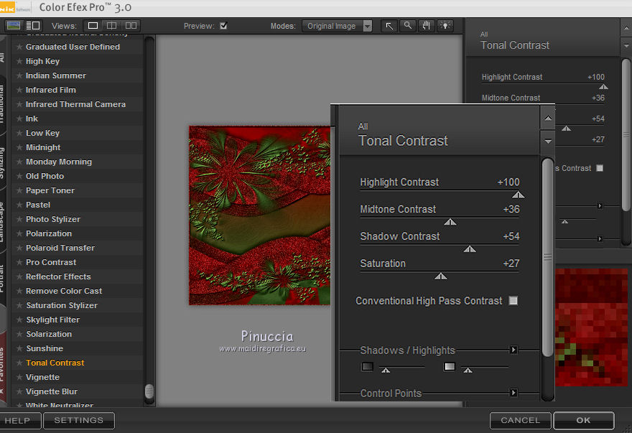Choose the single image view icon
632x433 pixels.
pos(93,26)
